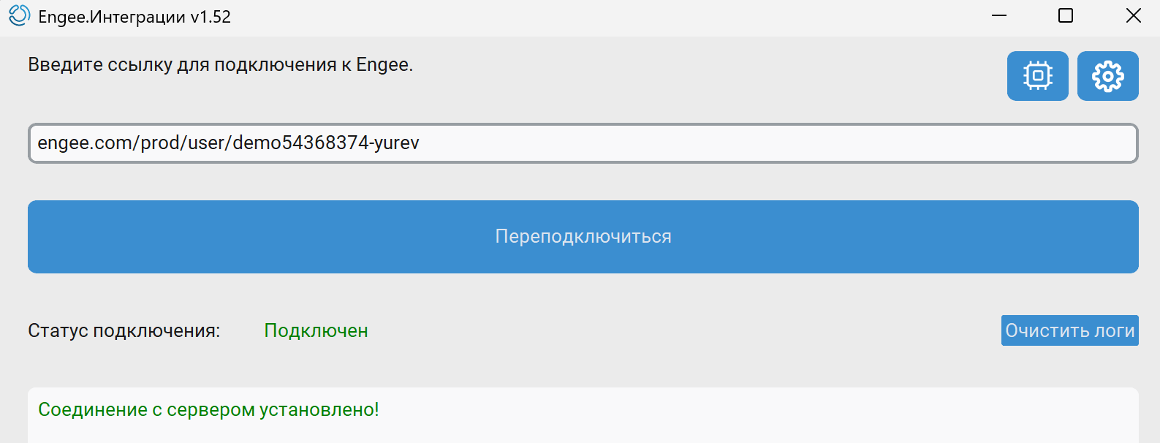Click the v1.52 version in title bar
1160x443 pixels.
(211, 17)
